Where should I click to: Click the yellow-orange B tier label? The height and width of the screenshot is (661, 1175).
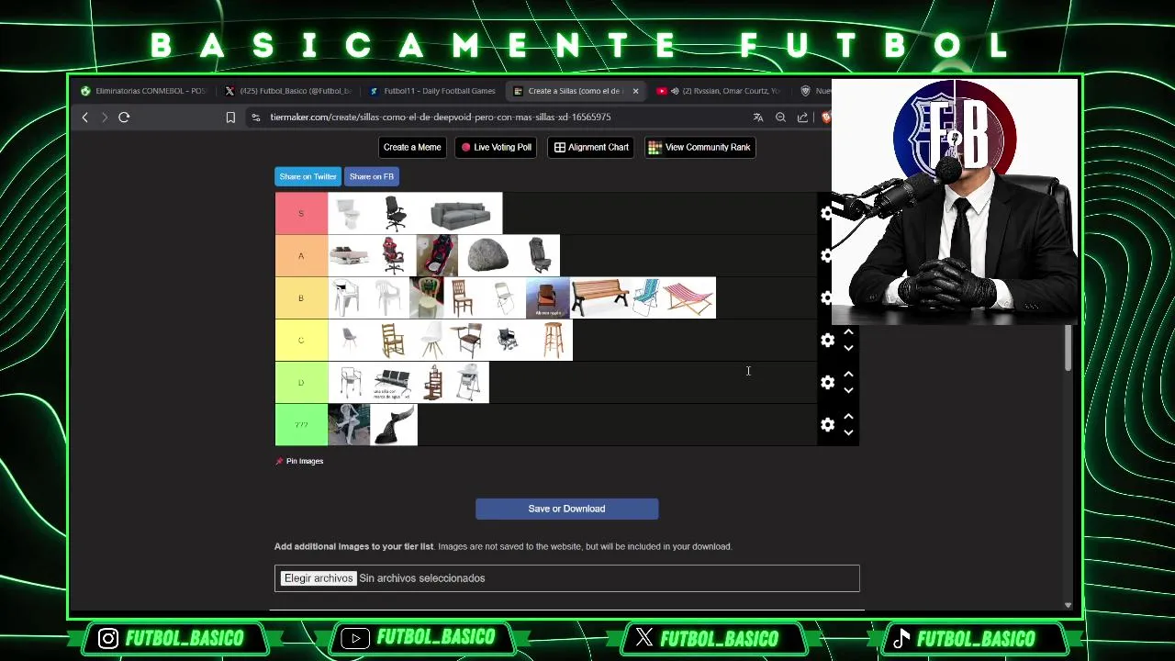tap(301, 298)
